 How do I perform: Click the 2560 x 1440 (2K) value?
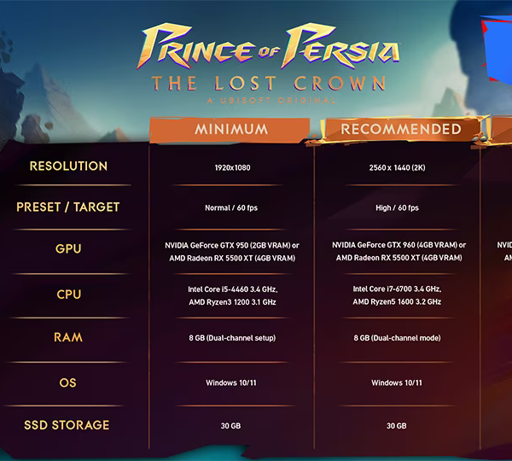tap(397, 167)
